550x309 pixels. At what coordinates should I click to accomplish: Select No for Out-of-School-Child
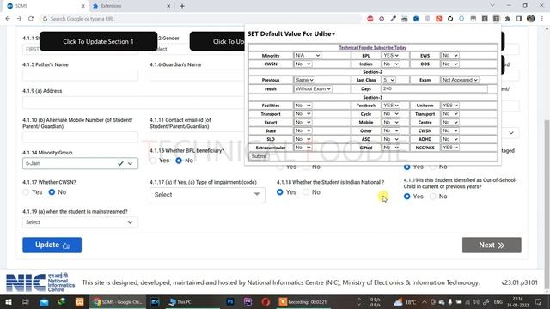click(433, 197)
